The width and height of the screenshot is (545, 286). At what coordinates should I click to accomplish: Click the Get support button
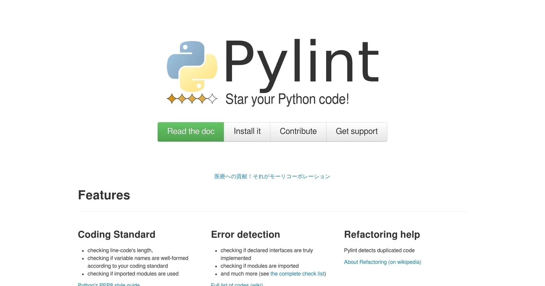click(x=357, y=132)
